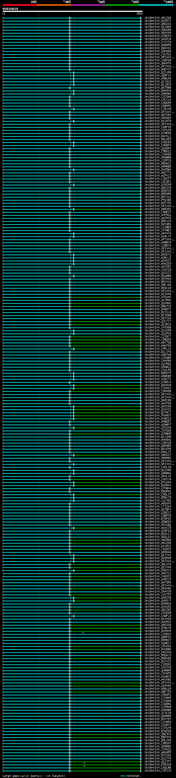Select label UniRef100_Q87ZR0
Image resolution: width=176 pixels, height=778 pixels.
point(158,115)
